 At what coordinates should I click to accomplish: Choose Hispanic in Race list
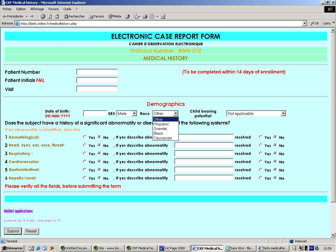tap(165, 124)
